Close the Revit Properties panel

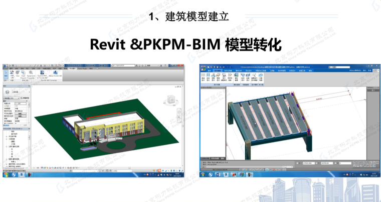[29, 85]
